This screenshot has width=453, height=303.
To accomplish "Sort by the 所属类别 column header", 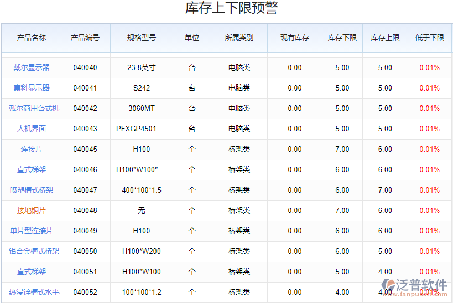I will click(239, 38).
